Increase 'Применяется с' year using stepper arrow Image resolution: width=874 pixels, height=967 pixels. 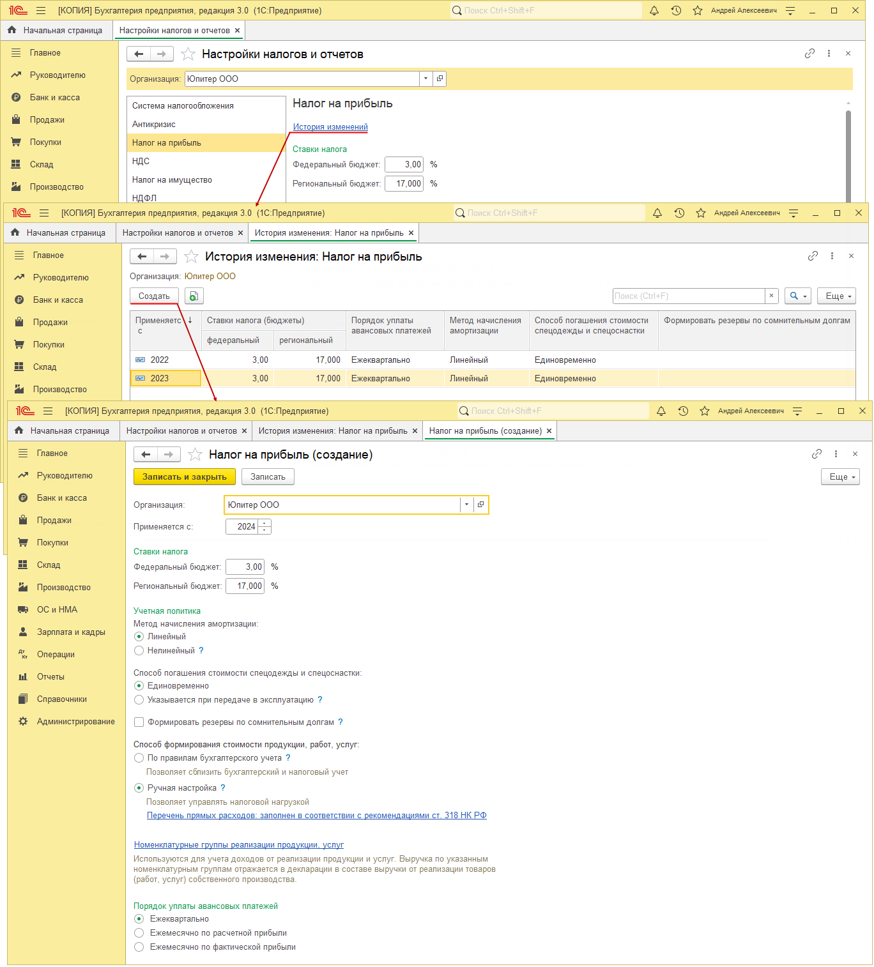[264, 523]
